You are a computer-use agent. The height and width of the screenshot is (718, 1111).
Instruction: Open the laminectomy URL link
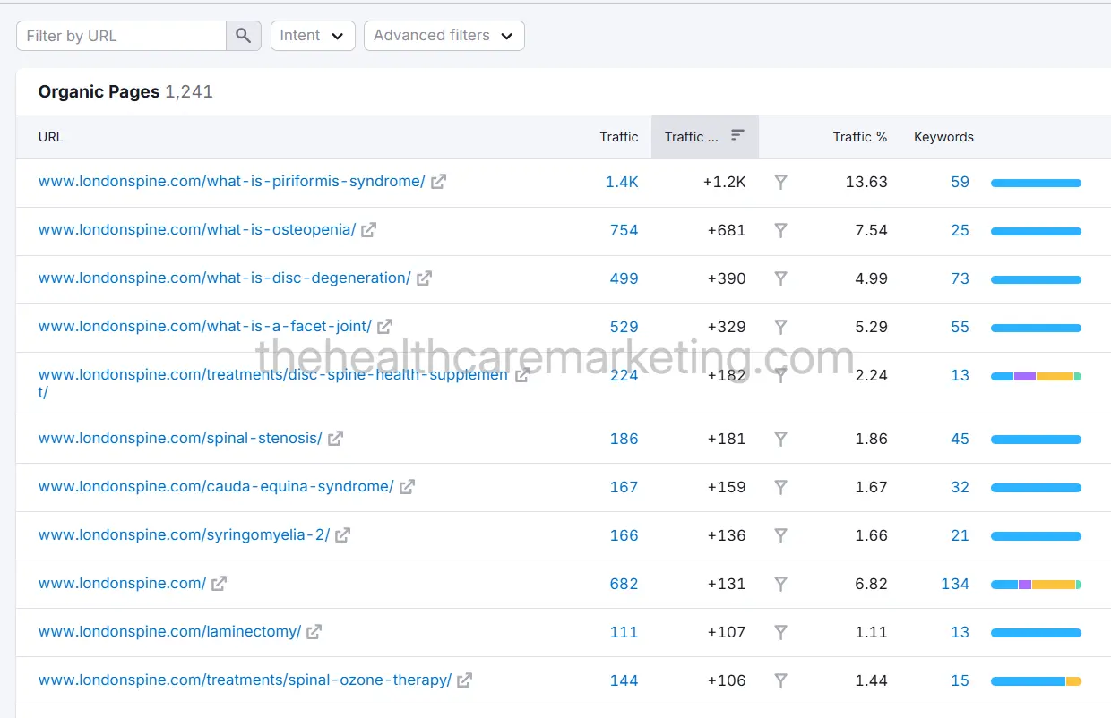click(168, 632)
